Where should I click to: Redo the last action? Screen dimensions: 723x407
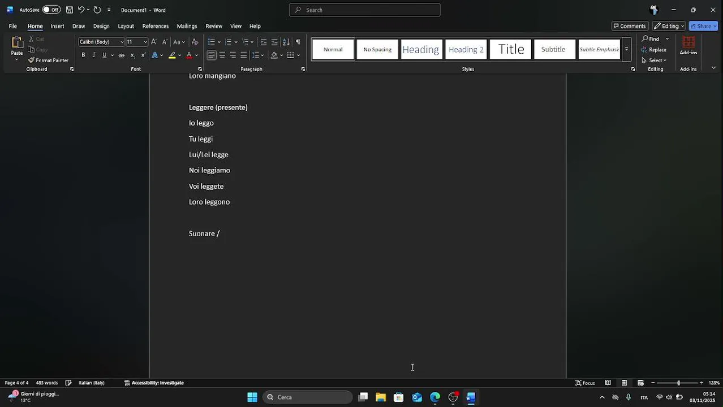(97, 10)
